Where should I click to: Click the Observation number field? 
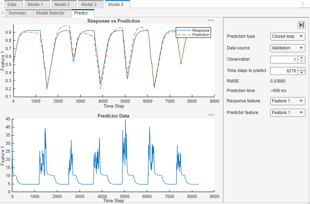click(x=284, y=60)
